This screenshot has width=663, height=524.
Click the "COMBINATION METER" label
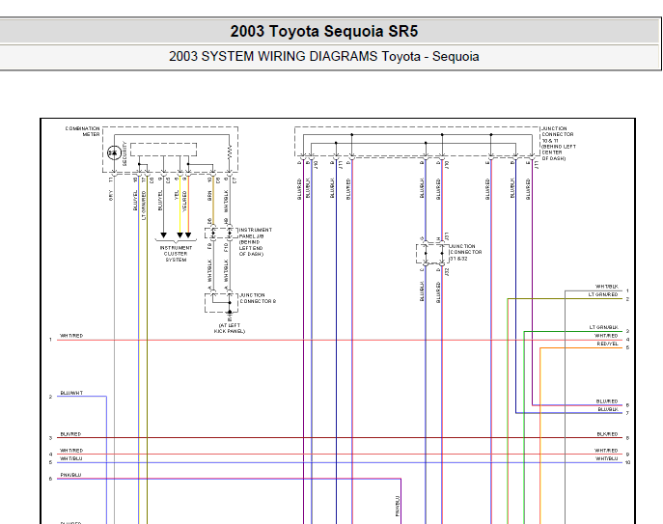point(83,131)
